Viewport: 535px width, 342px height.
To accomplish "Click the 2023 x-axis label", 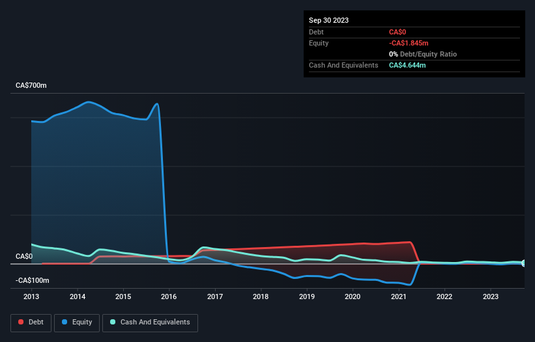I will 491,296.
